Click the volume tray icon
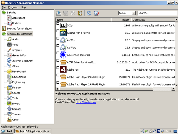178x134 pixels. [142, 131]
